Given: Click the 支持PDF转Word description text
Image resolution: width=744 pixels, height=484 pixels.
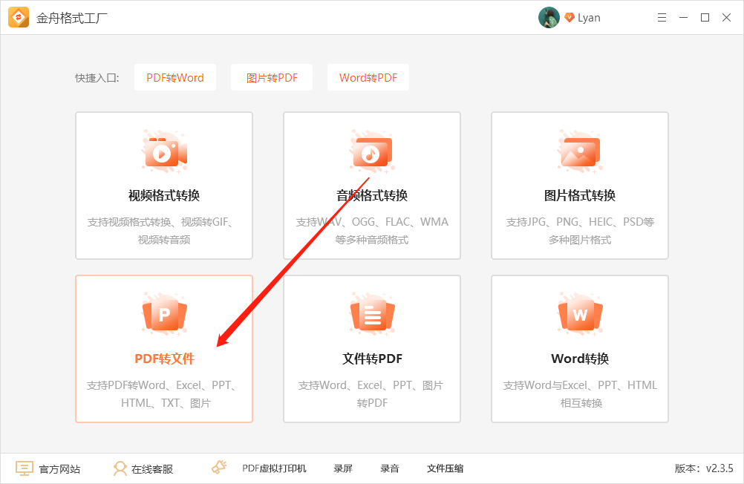Looking at the screenshot, I should coord(164,394).
